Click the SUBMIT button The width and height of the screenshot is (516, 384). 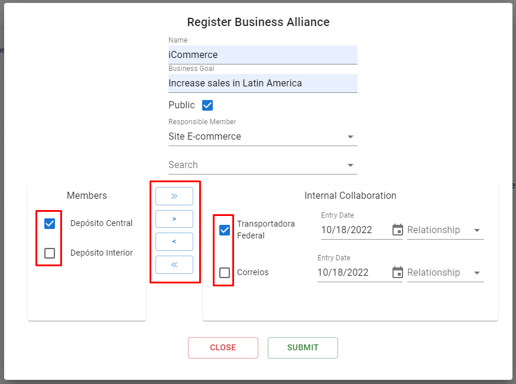point(303,348)
